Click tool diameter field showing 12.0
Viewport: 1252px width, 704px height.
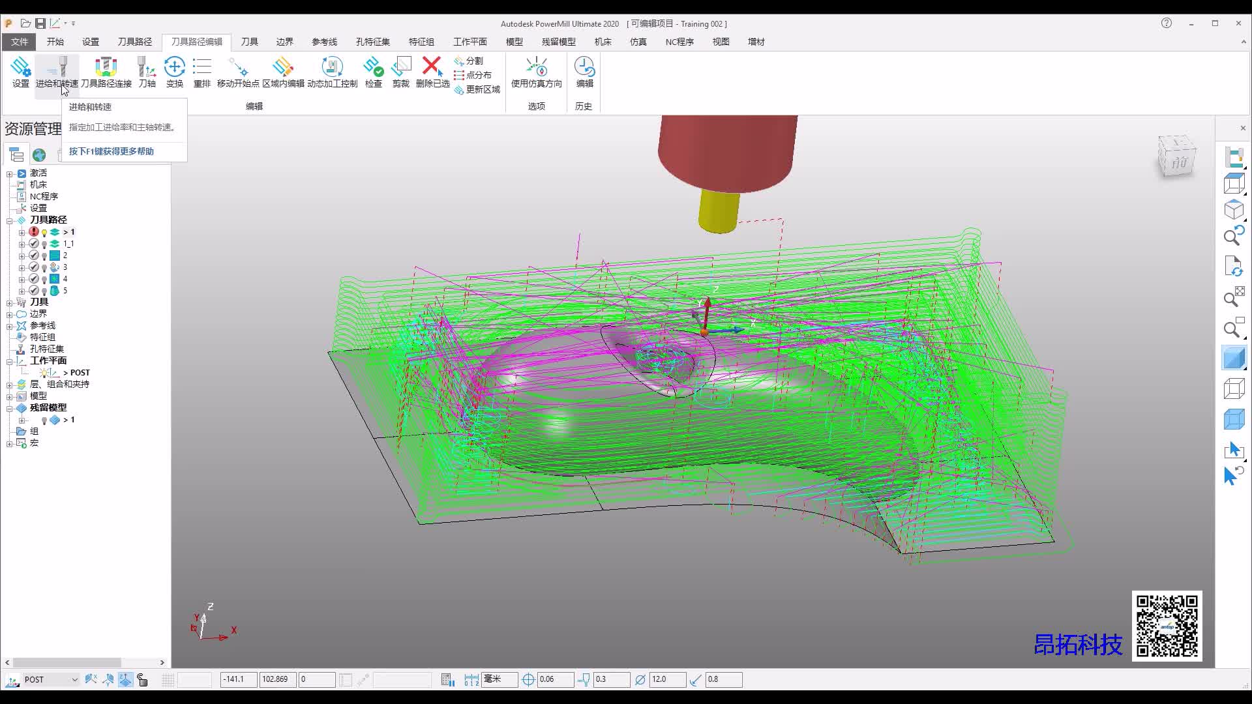(667, 679)
